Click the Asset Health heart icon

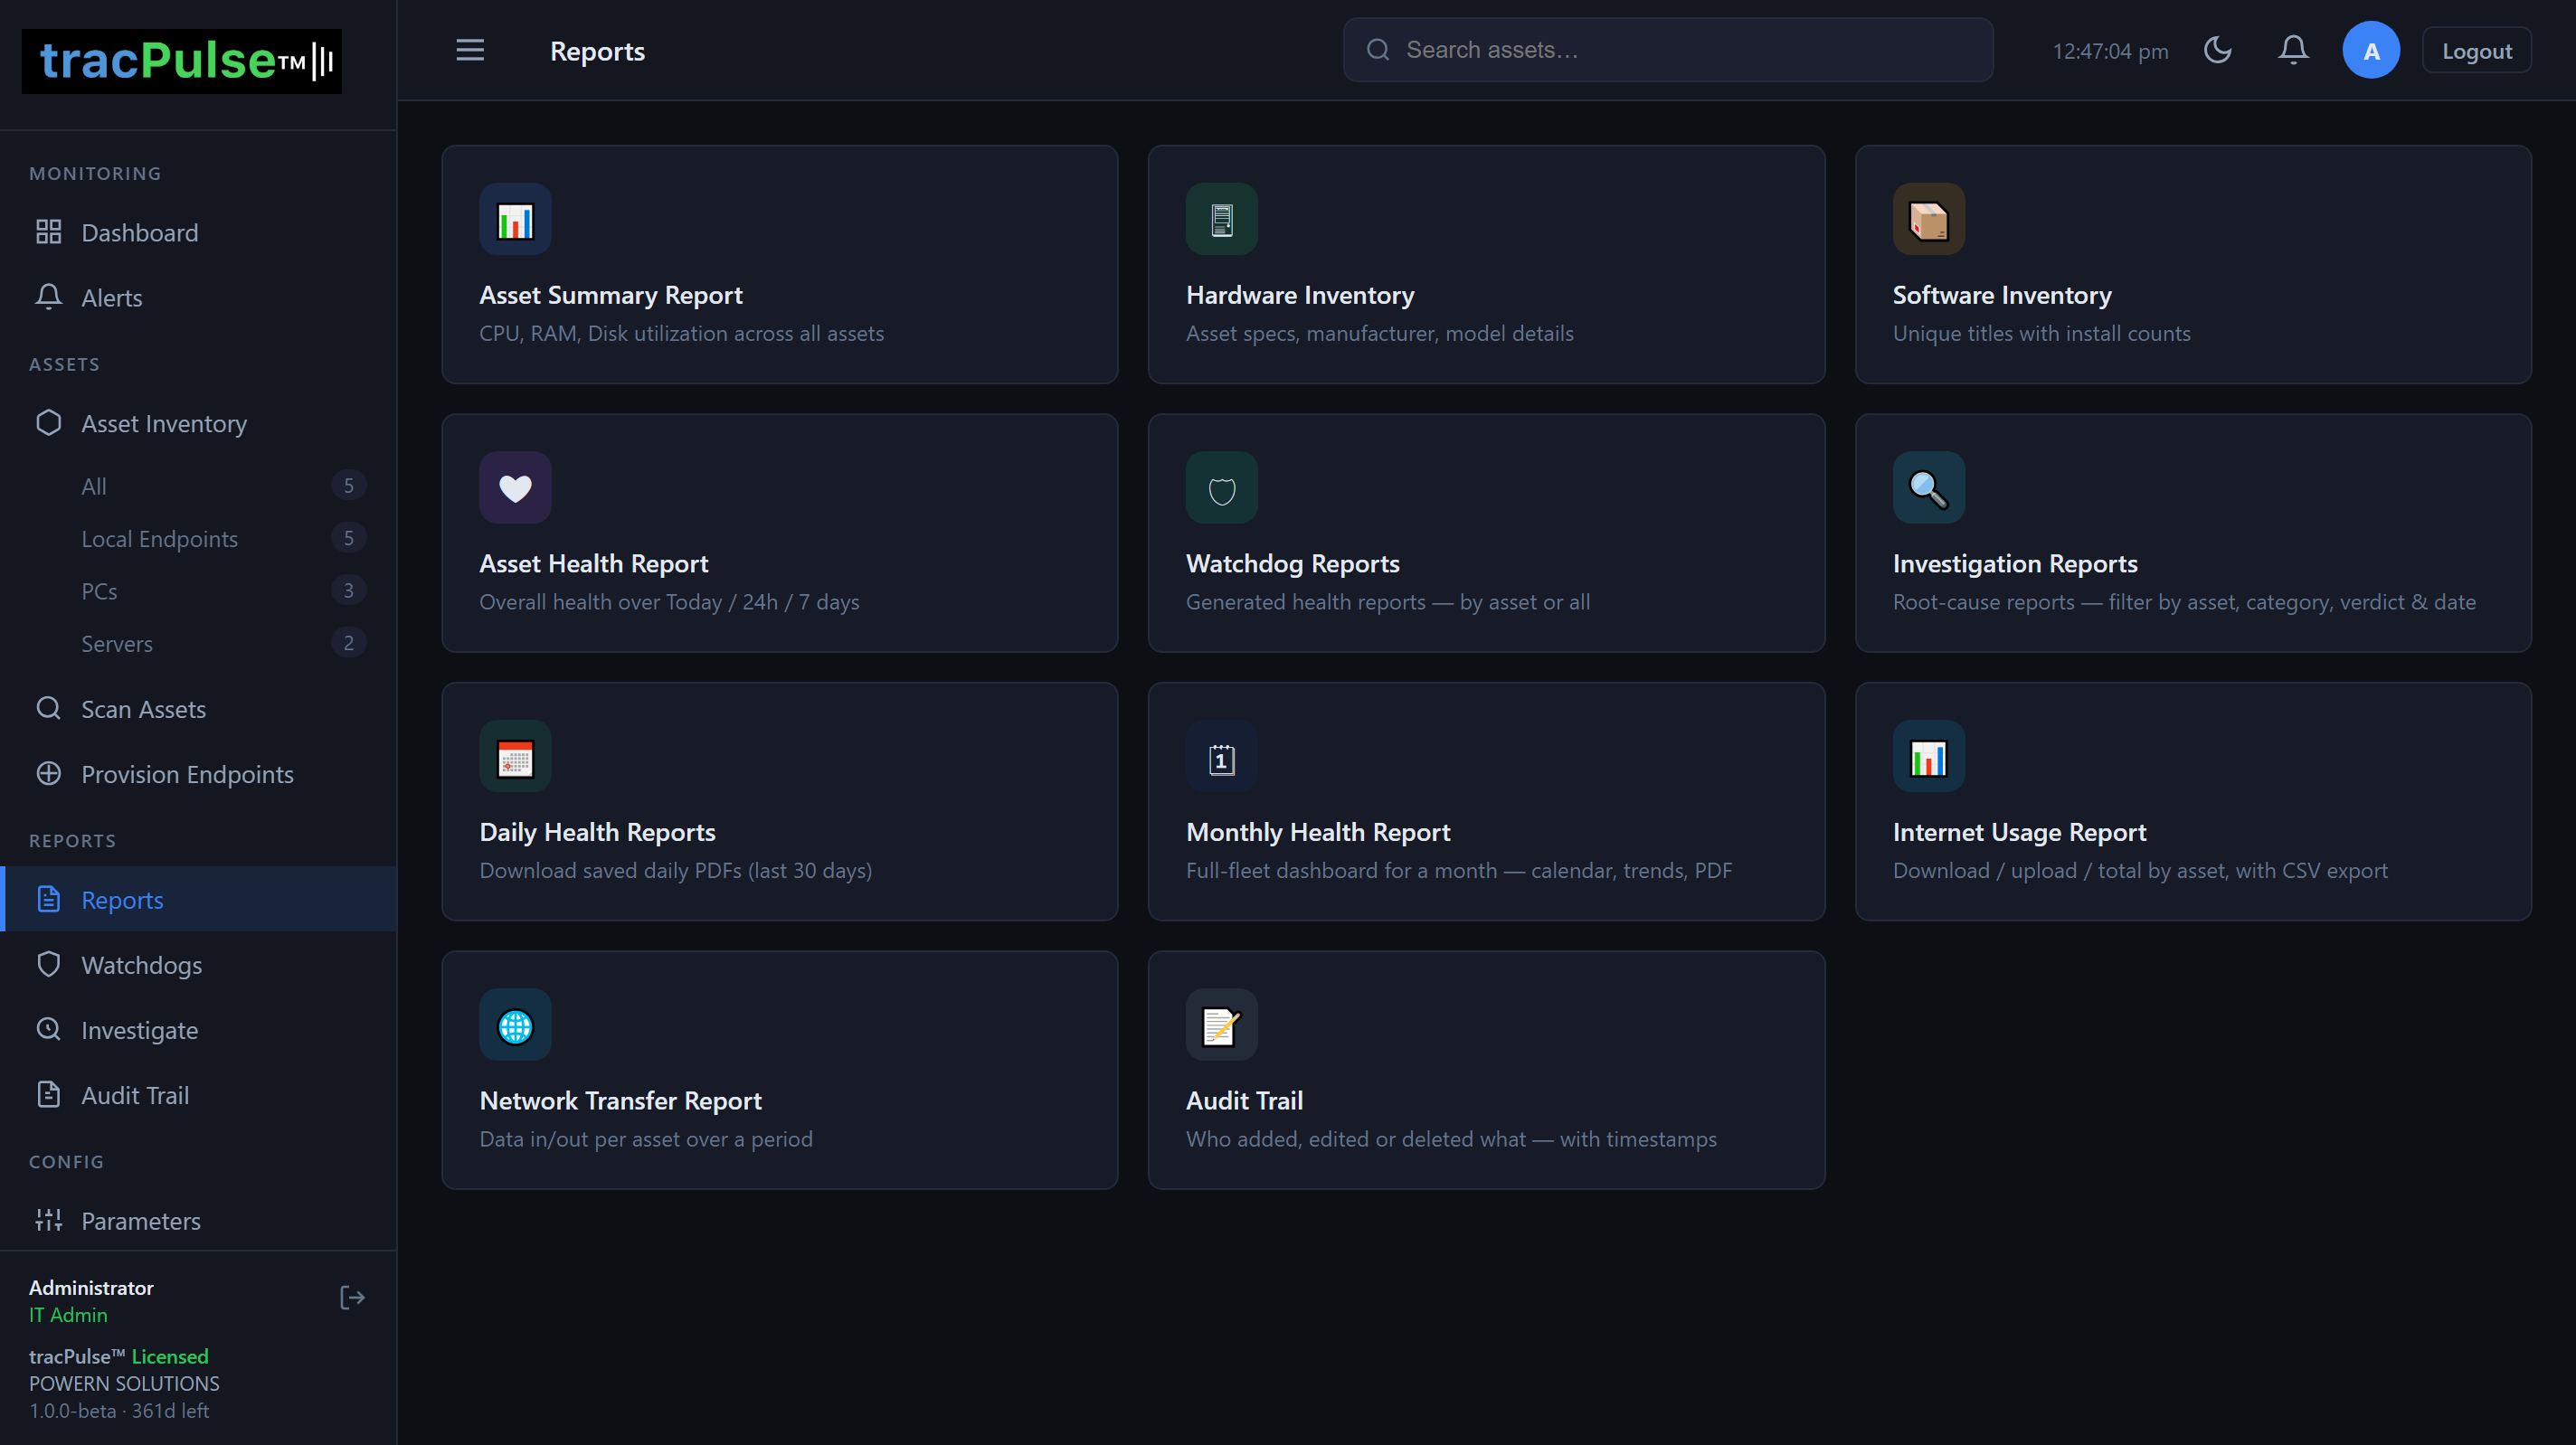(515, 488)
